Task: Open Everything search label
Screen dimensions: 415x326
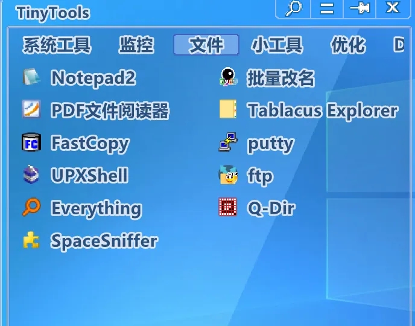Action: pyautogui.click(x=97, y=209)
